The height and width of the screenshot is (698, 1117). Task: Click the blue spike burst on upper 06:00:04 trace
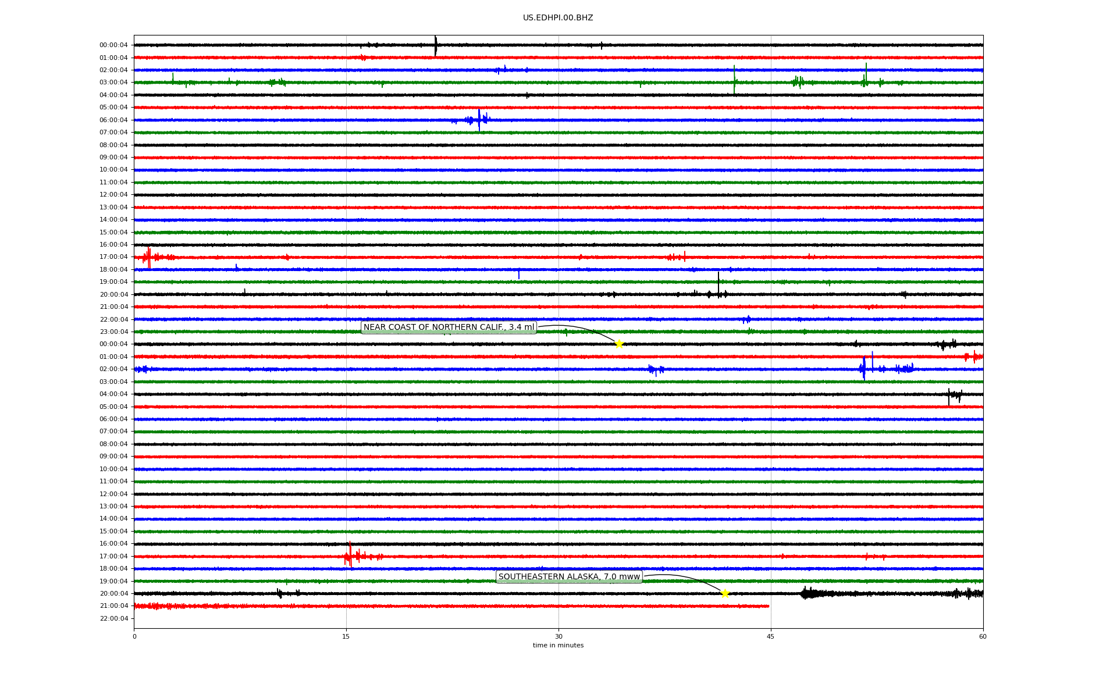pyautogui.click(x=479, y=120)
